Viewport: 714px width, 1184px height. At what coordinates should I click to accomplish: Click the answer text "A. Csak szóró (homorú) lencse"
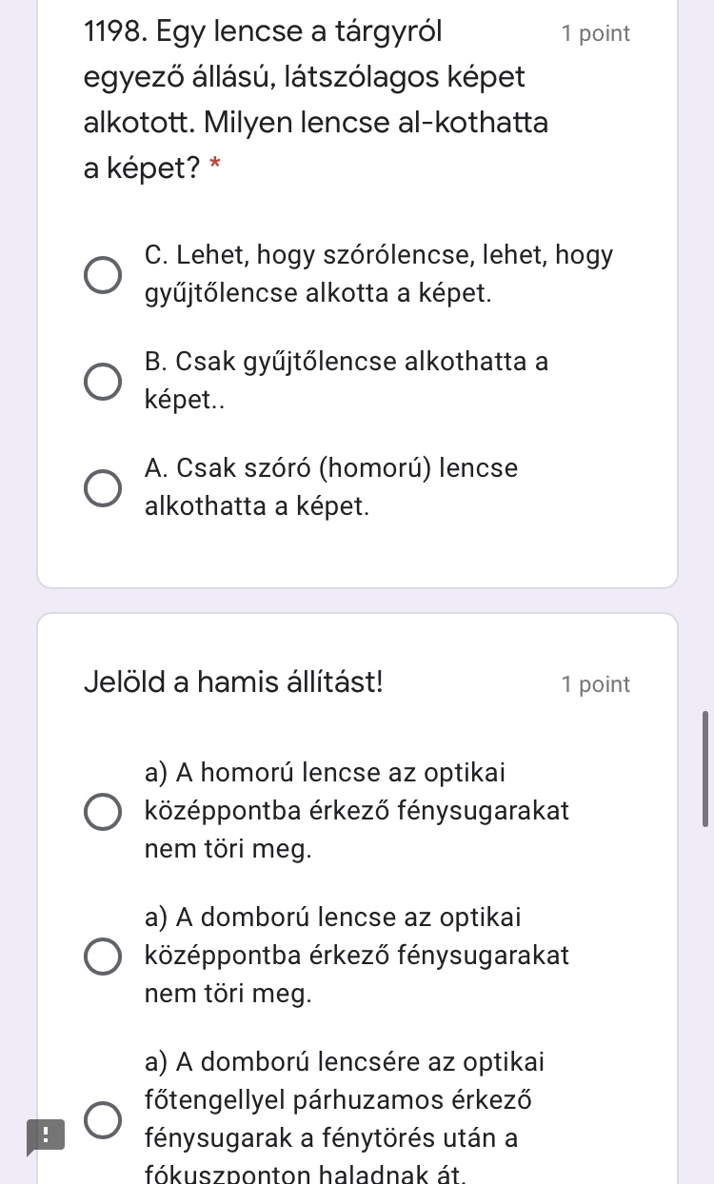331,468
